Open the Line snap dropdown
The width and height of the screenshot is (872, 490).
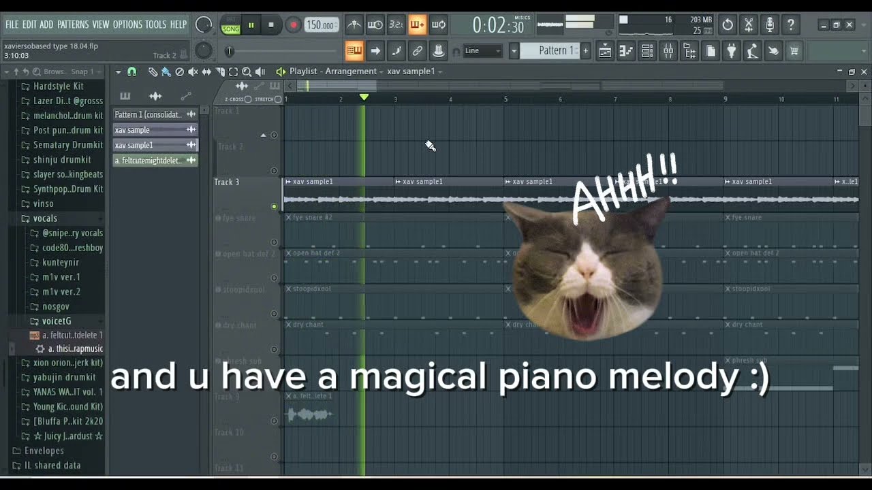point(483,51)
